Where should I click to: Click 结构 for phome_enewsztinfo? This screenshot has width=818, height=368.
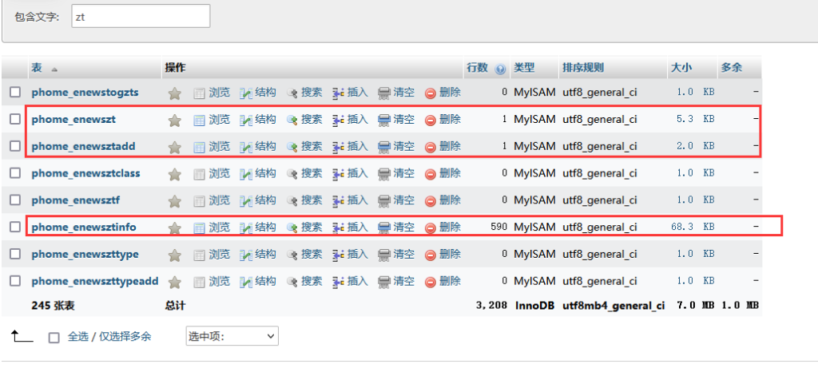[x=265, y=228]
